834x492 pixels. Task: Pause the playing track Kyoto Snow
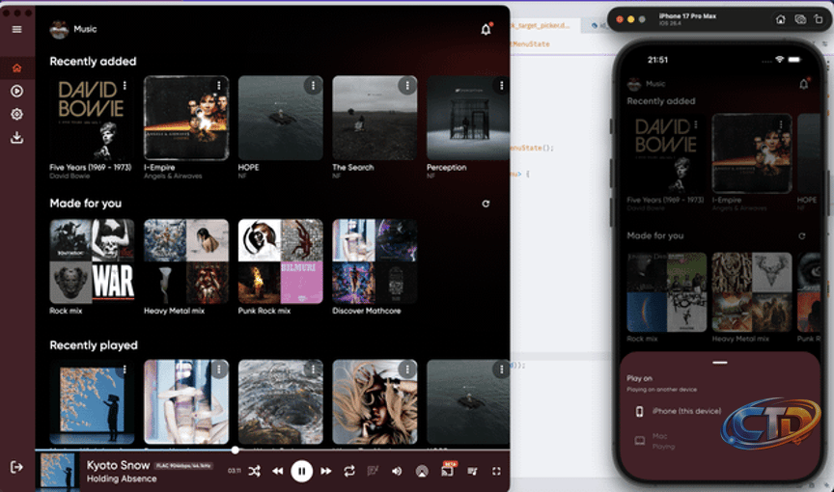301,471
